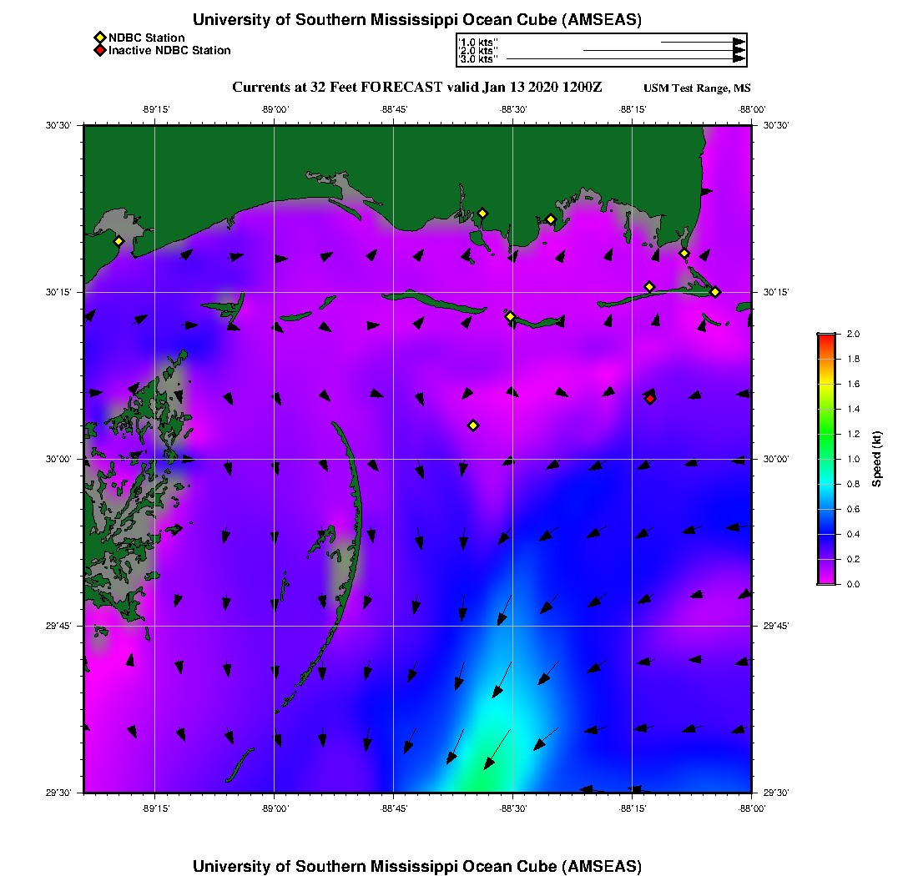Click the 'USM Test Range, MS' label
Screen dimensions: 918x876
pyautogui.click(x=697, y=88)
